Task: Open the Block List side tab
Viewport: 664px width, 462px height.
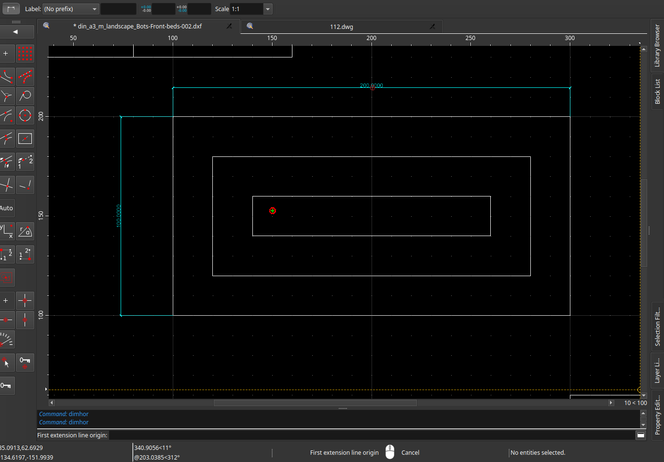Action: 657,92
